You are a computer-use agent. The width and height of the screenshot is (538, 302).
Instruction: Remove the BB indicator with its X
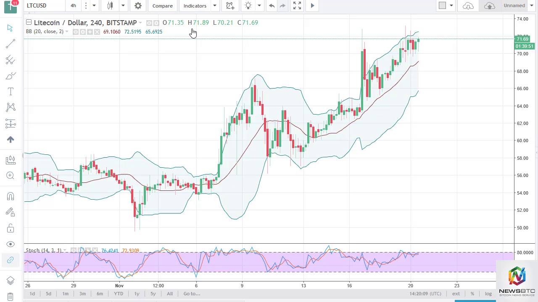tap(97, 32)
